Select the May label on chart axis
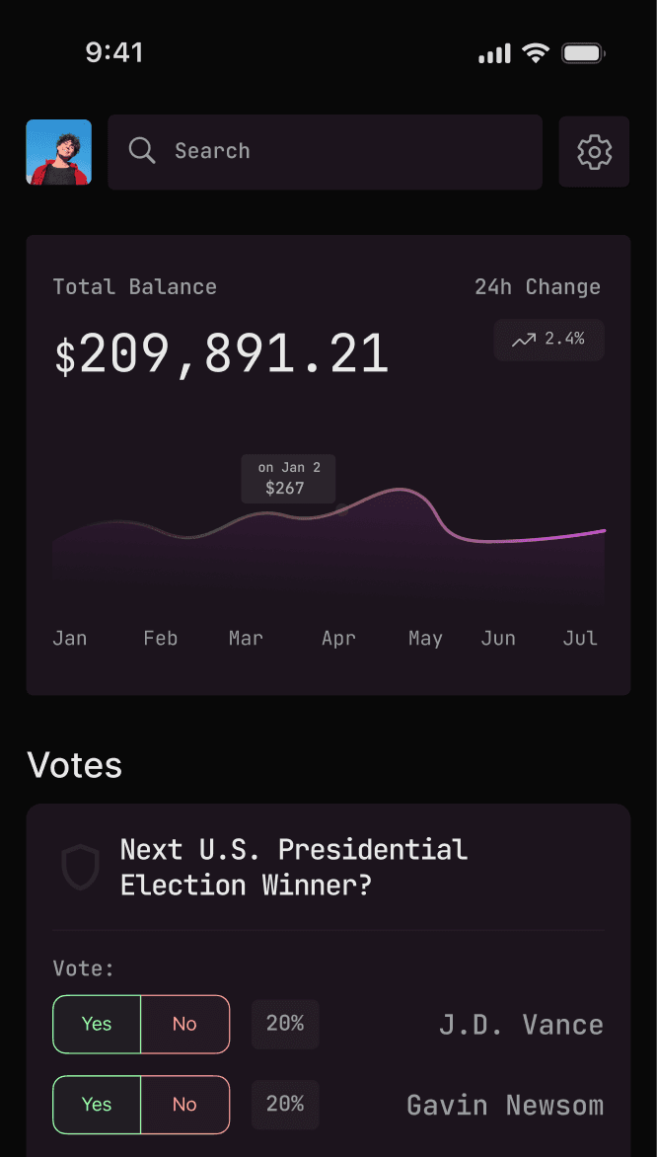657x1157 pixels. tap(425, 639)
